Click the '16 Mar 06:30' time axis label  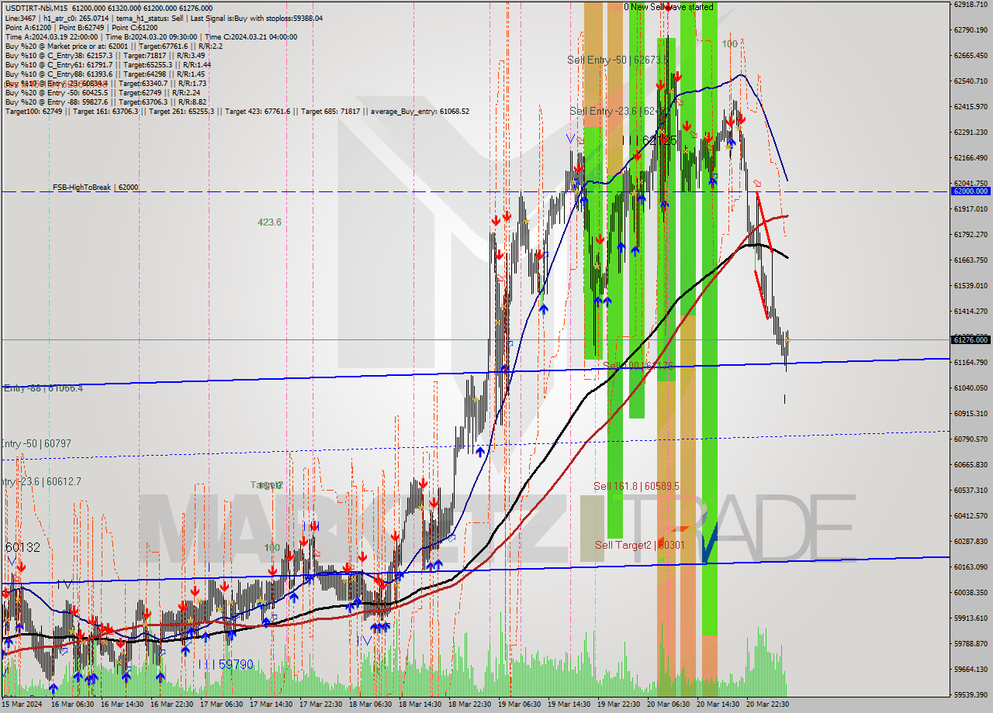pos(72,704)
